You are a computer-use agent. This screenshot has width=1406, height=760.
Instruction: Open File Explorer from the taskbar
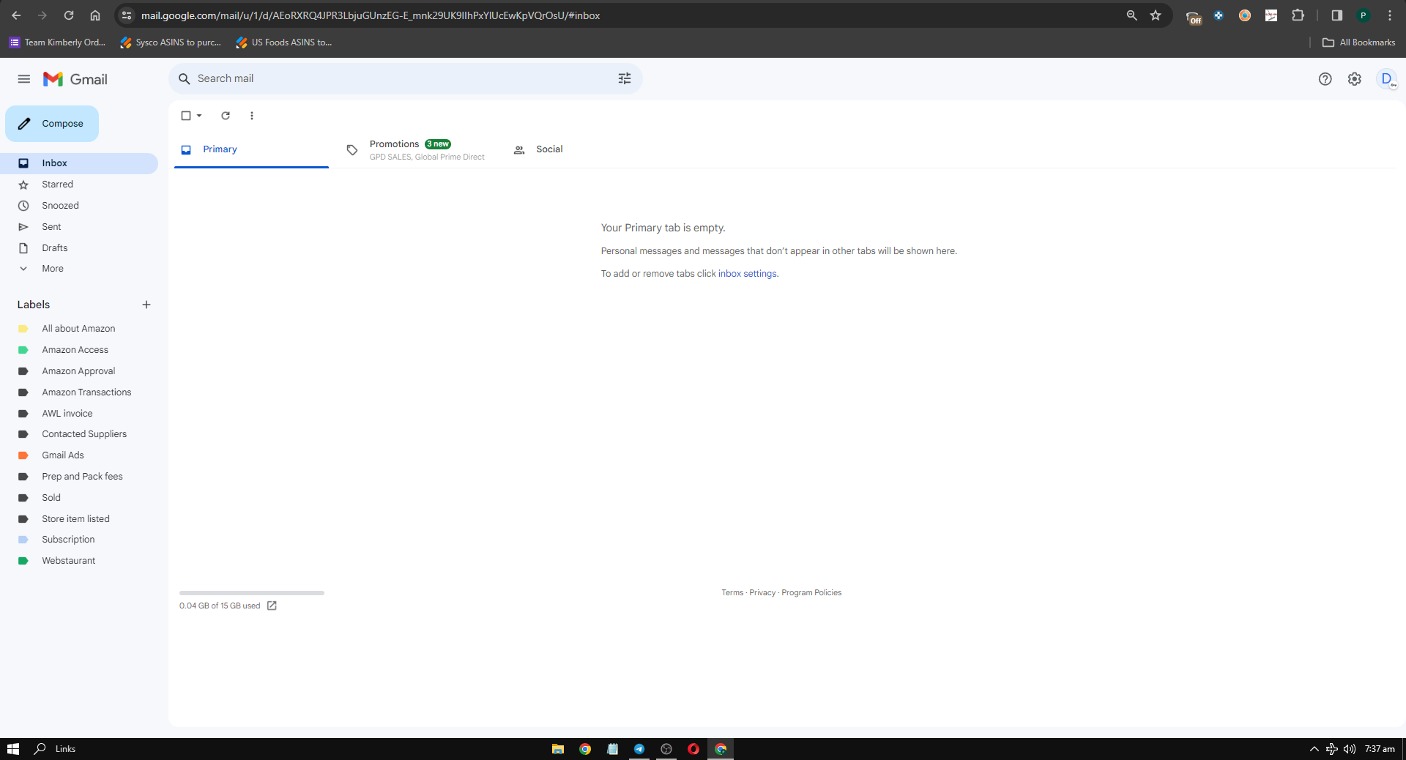558,749
